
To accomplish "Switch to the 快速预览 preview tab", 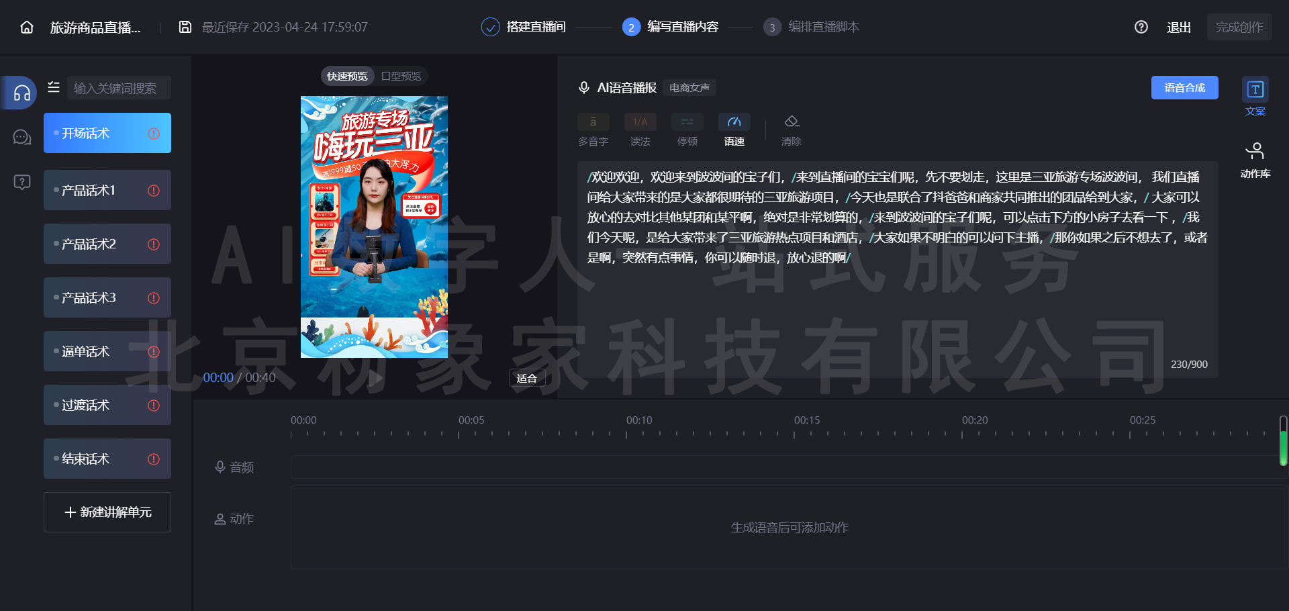I will (347, 76).
